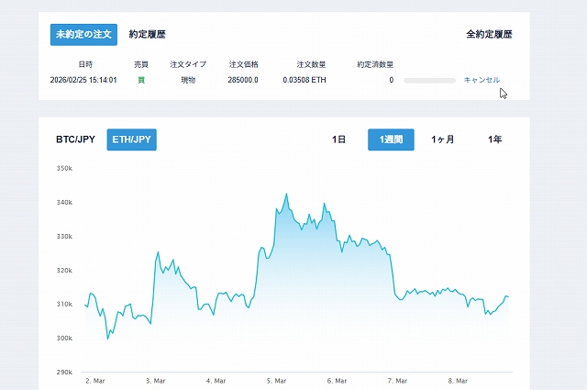
Task: Click the 注文価格 column header
Action: click(x=243, y=64)
